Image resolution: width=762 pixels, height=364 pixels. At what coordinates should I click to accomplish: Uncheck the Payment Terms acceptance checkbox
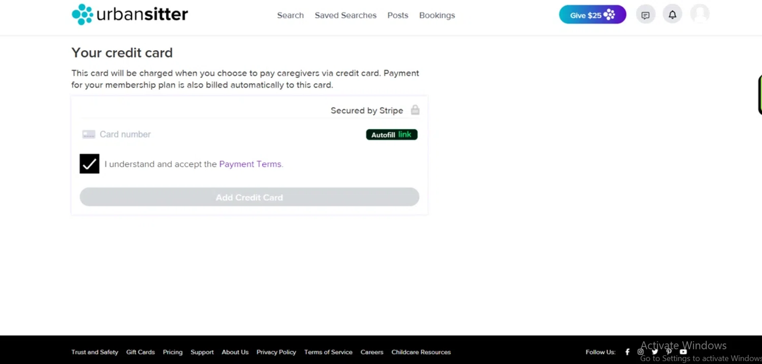click(x=89, y=164)
